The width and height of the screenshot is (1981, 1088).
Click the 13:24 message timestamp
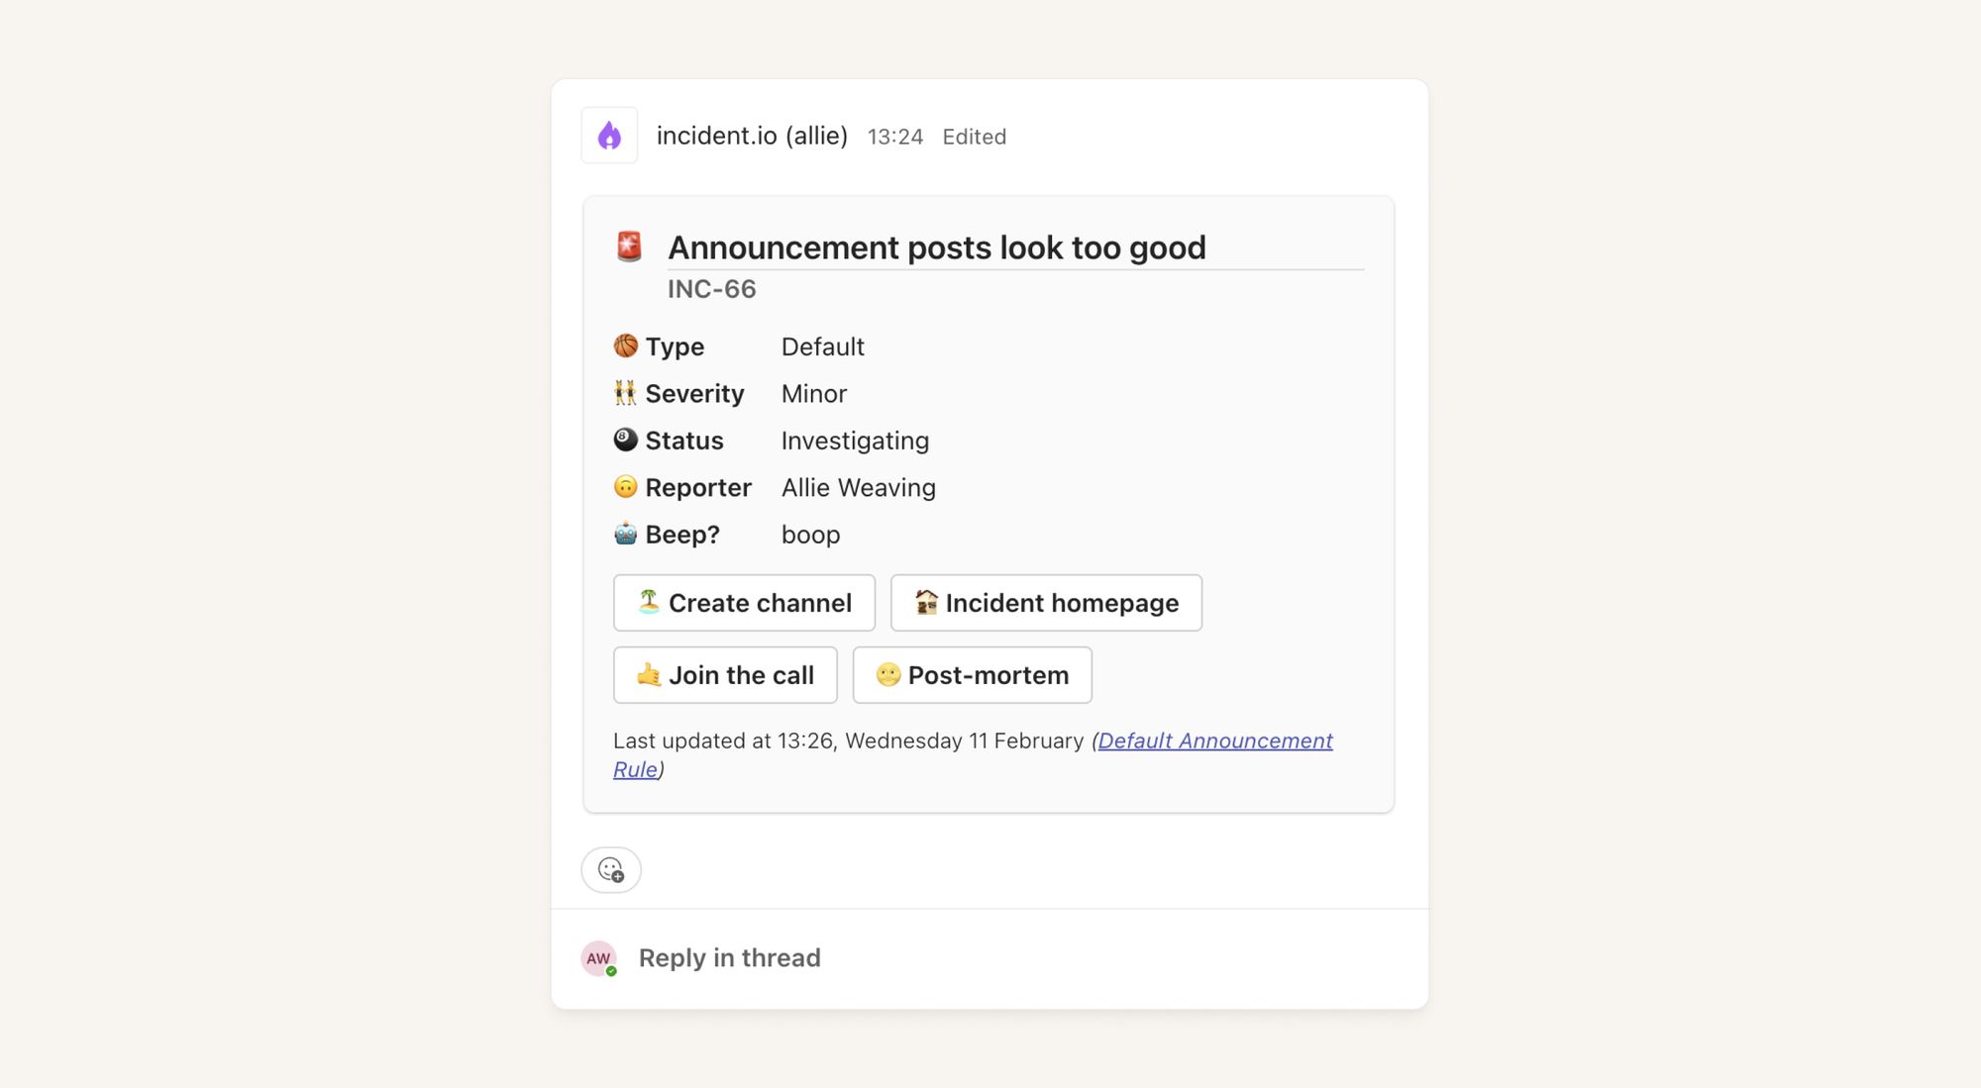(x=894, y=137)
